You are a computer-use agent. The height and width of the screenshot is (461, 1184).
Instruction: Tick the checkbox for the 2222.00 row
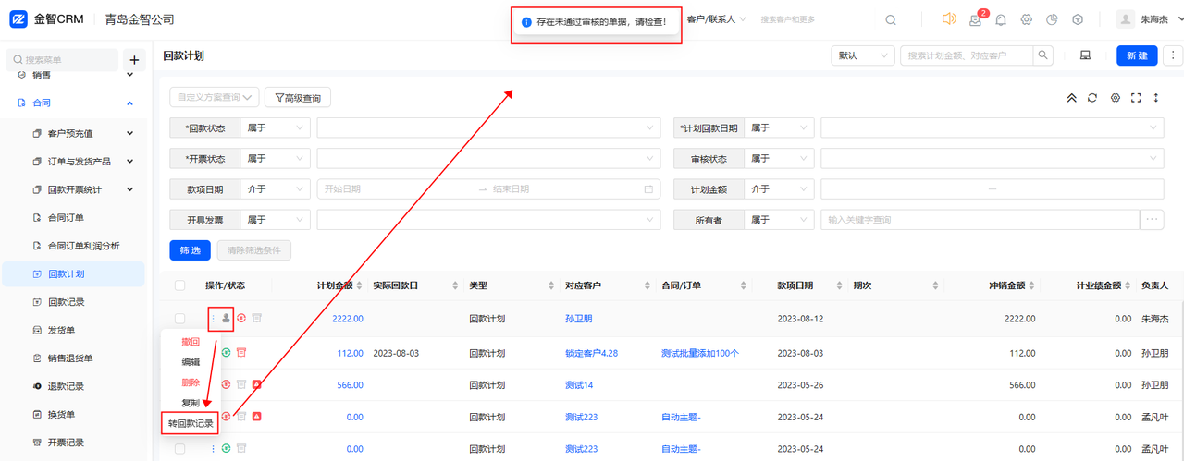point(179,319)
